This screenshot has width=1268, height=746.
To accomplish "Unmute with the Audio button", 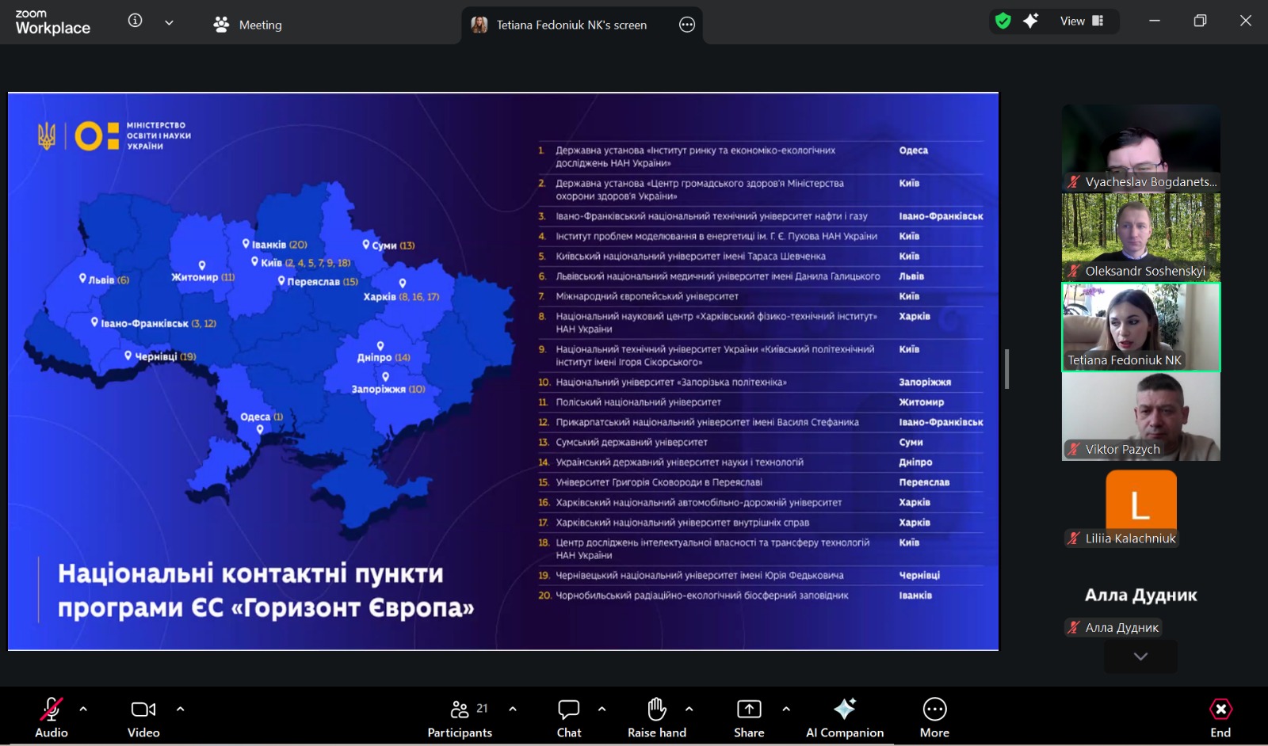I will (x=52, y=717).
